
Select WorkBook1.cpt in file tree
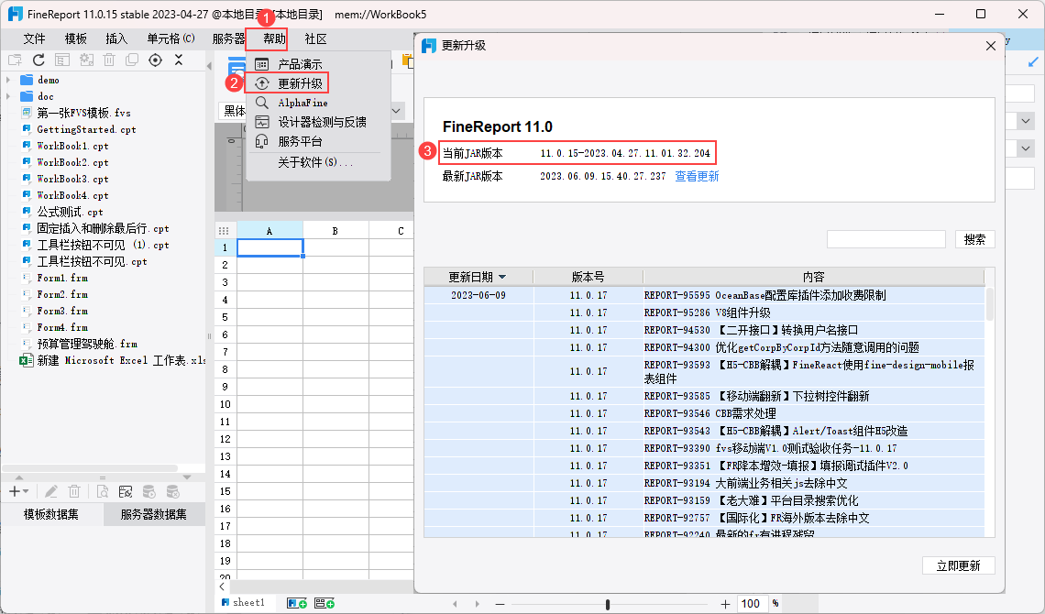pyautogui.click(x=72, y=146)
